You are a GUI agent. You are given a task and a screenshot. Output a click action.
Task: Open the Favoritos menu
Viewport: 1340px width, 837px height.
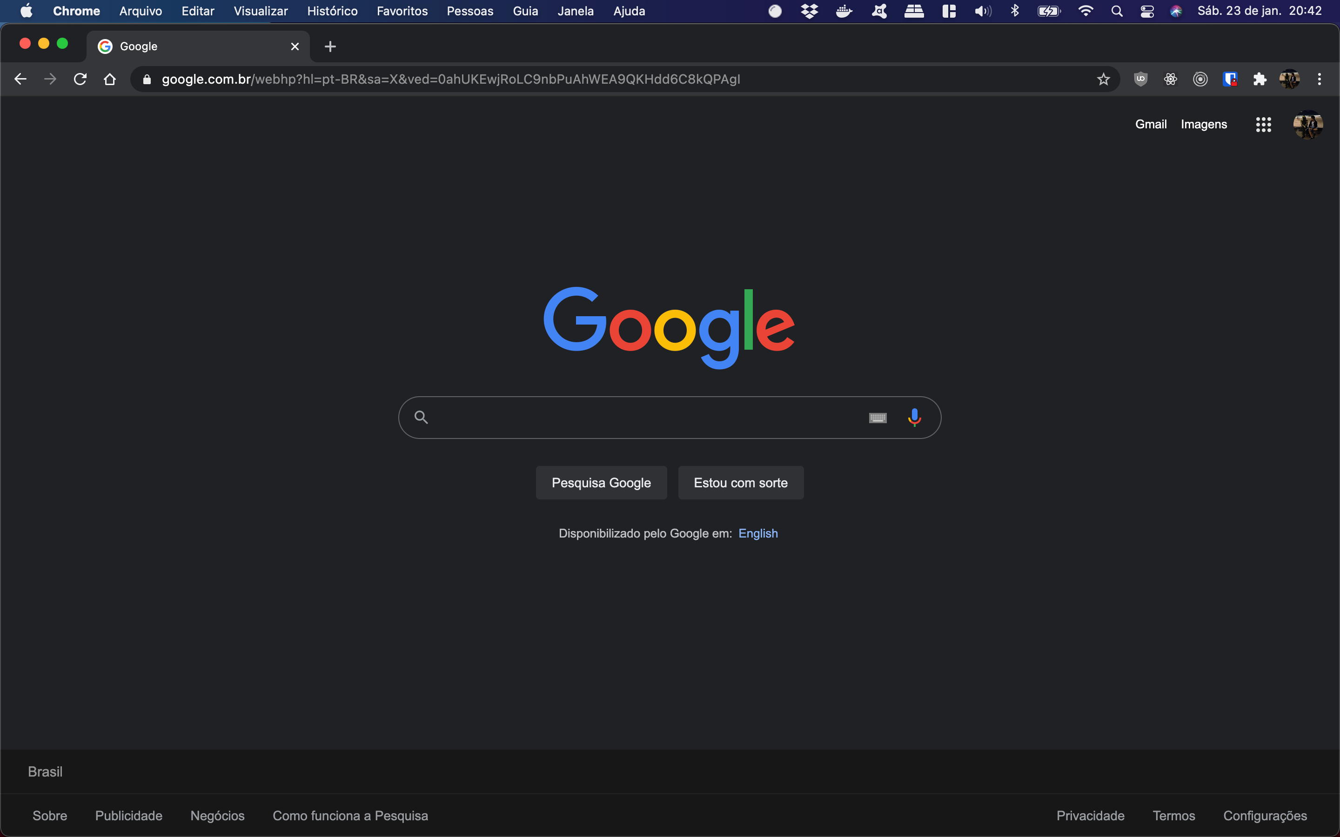(402, 11)
